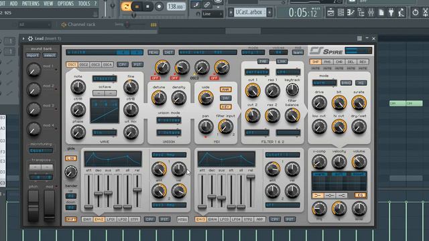
Task: Open the TOOLS menu
Action: click(84, 3)
